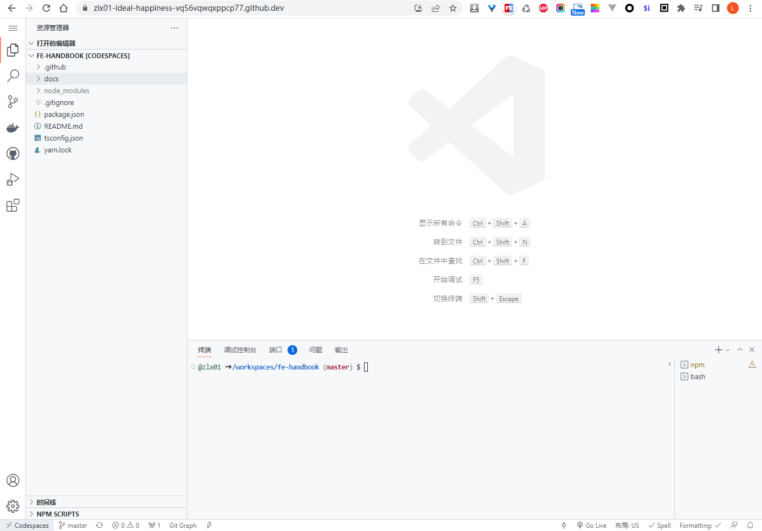Image resolution: width=762 pixels, height=531 pixels.
Task: Open the Manage gear menu
Action: tap(13, 506)
